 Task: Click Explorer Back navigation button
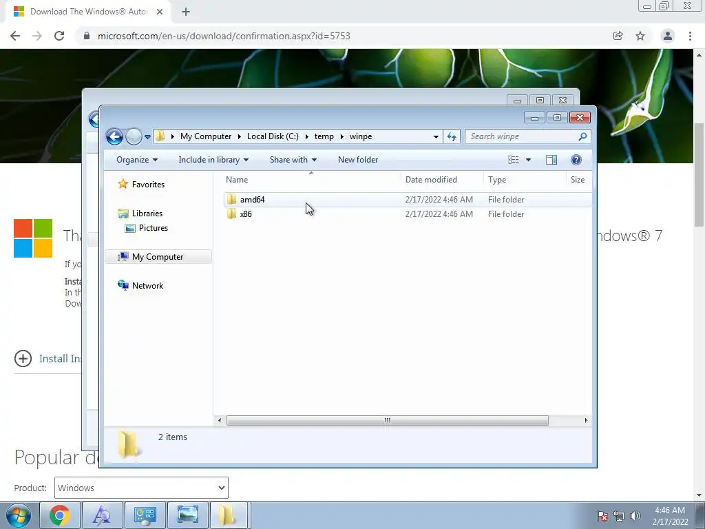(x=115, y=137)
